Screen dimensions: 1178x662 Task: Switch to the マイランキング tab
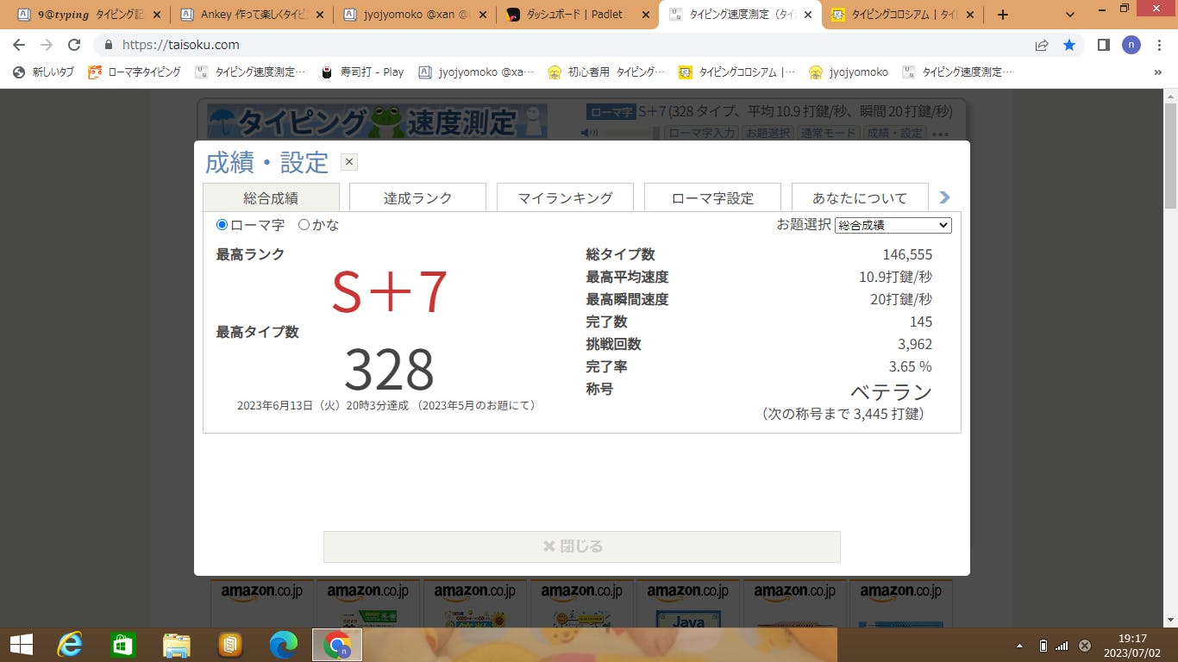(565, 197)
